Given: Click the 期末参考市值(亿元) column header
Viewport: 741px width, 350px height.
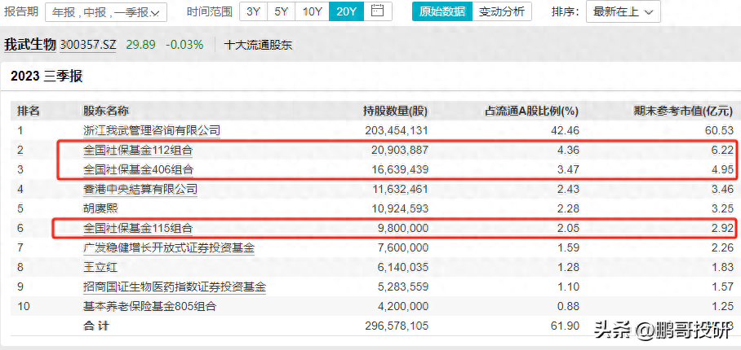Looking at the screenshot, I should point(683,112).
